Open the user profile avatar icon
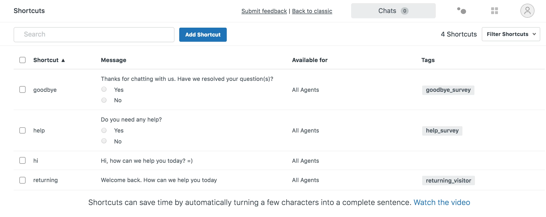The height and width of the screenshot is (217, 546). click(527, 11)
